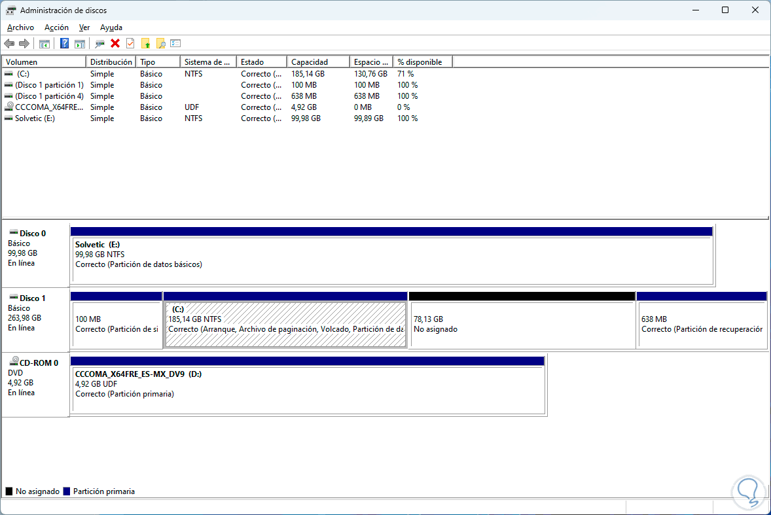
Task: Click the document checkmark properties icon
Action: pyautogui.click(x=130, y=43)
